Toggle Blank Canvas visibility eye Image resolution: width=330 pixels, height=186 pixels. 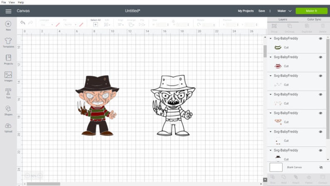[x=321, y=167]
